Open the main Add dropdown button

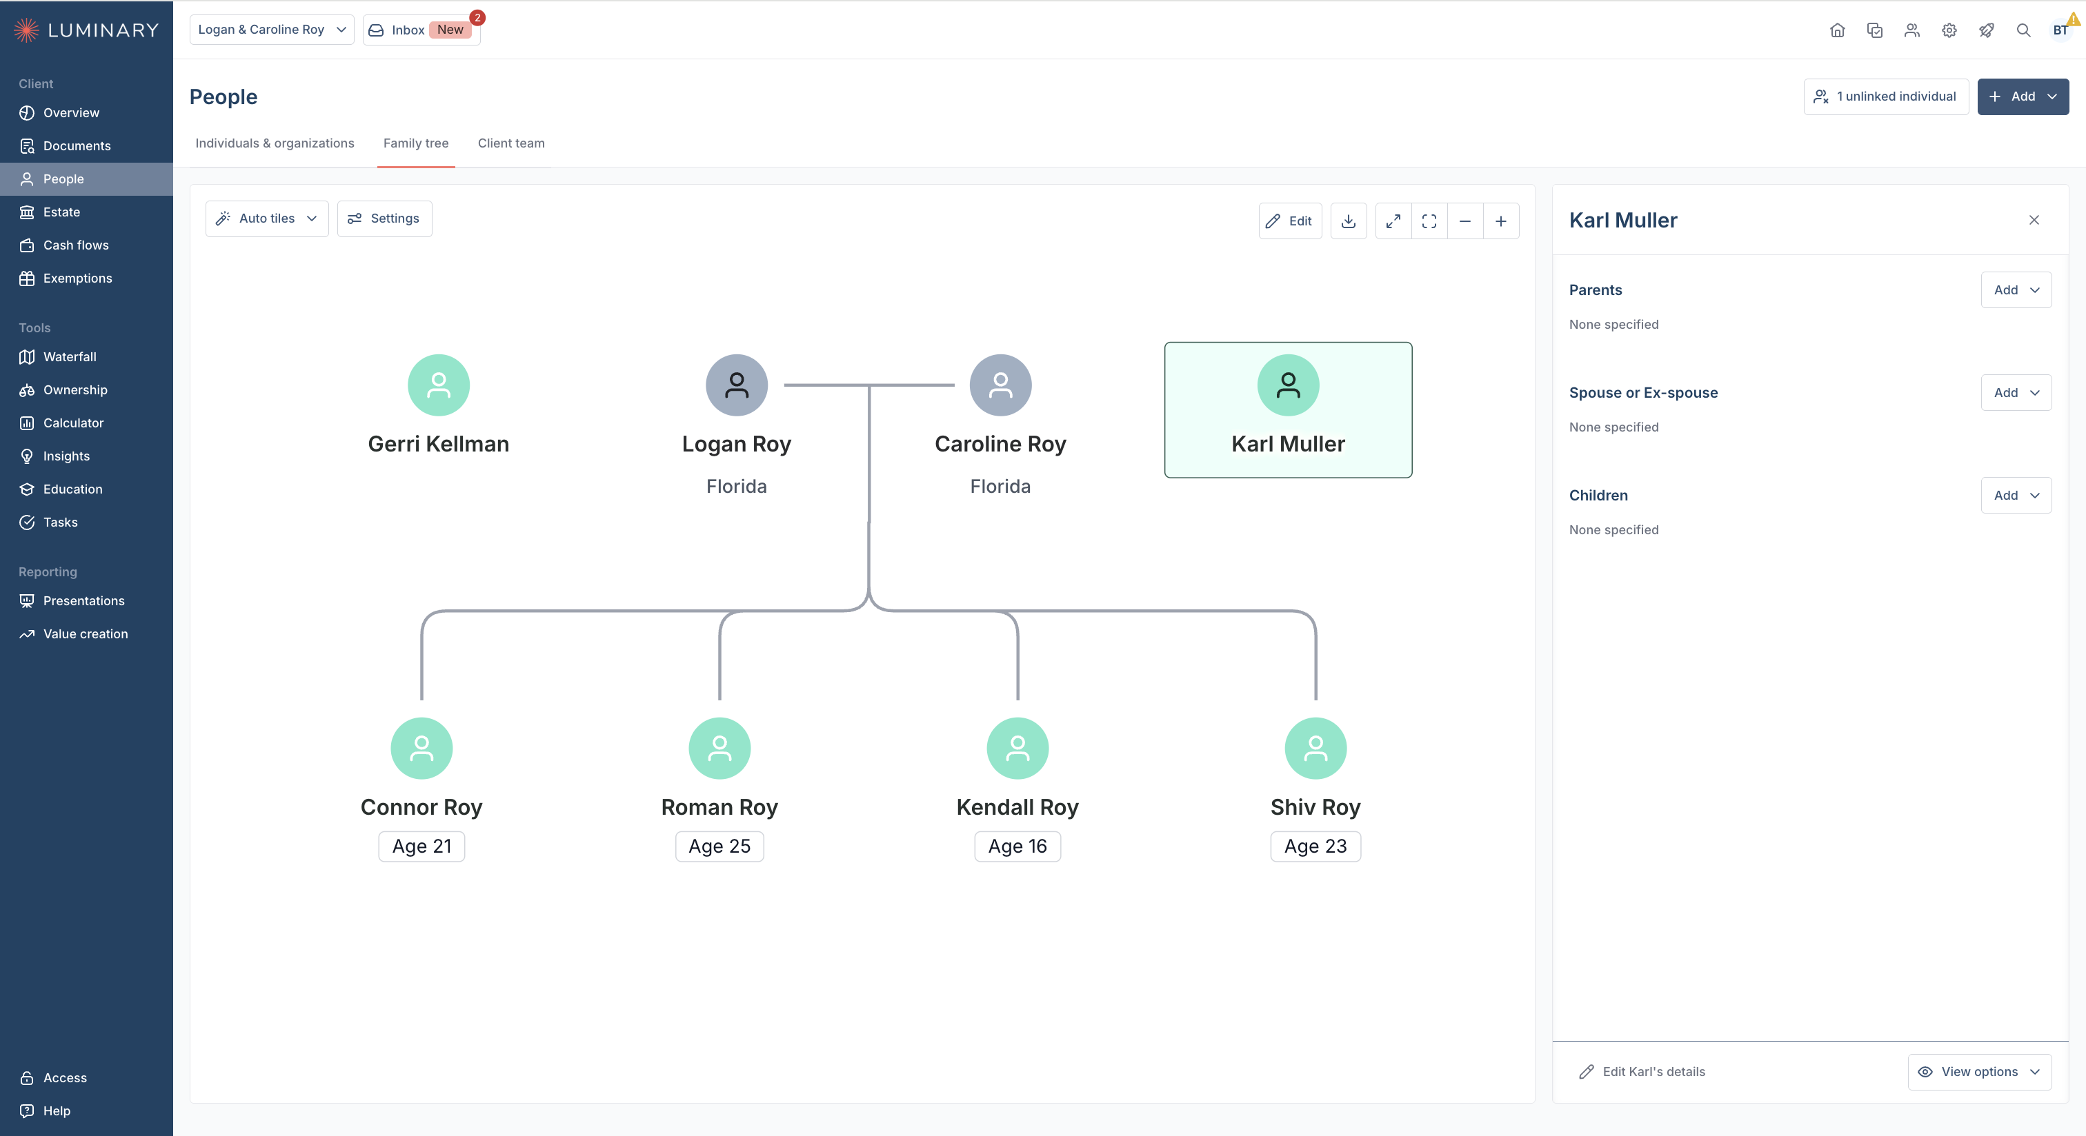point(2022,97)
